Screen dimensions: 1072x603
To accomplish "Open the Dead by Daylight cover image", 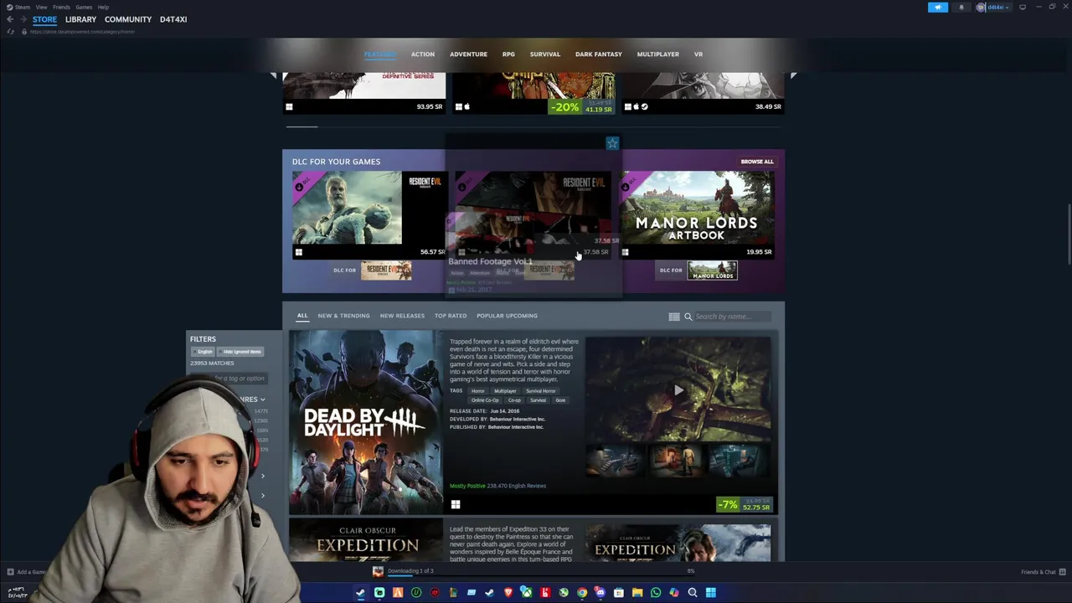I will tap(366, 423).
